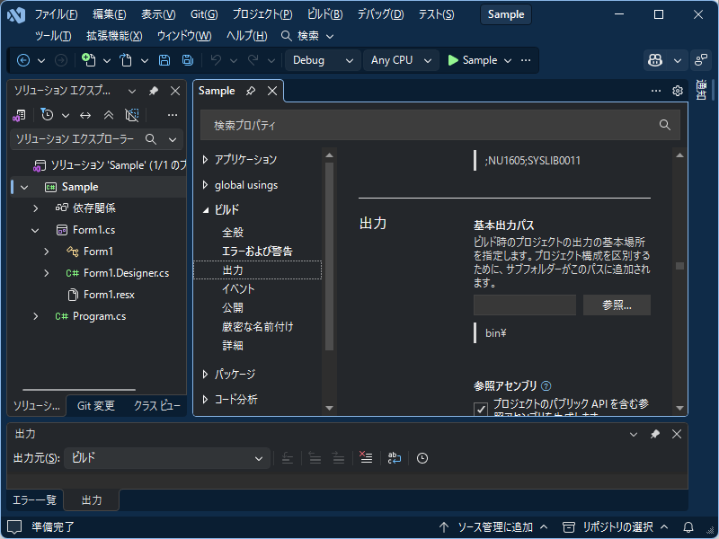This screenshot has height=539, width=719.
Task: Click clear all output icon
Action: click(366, 458)
